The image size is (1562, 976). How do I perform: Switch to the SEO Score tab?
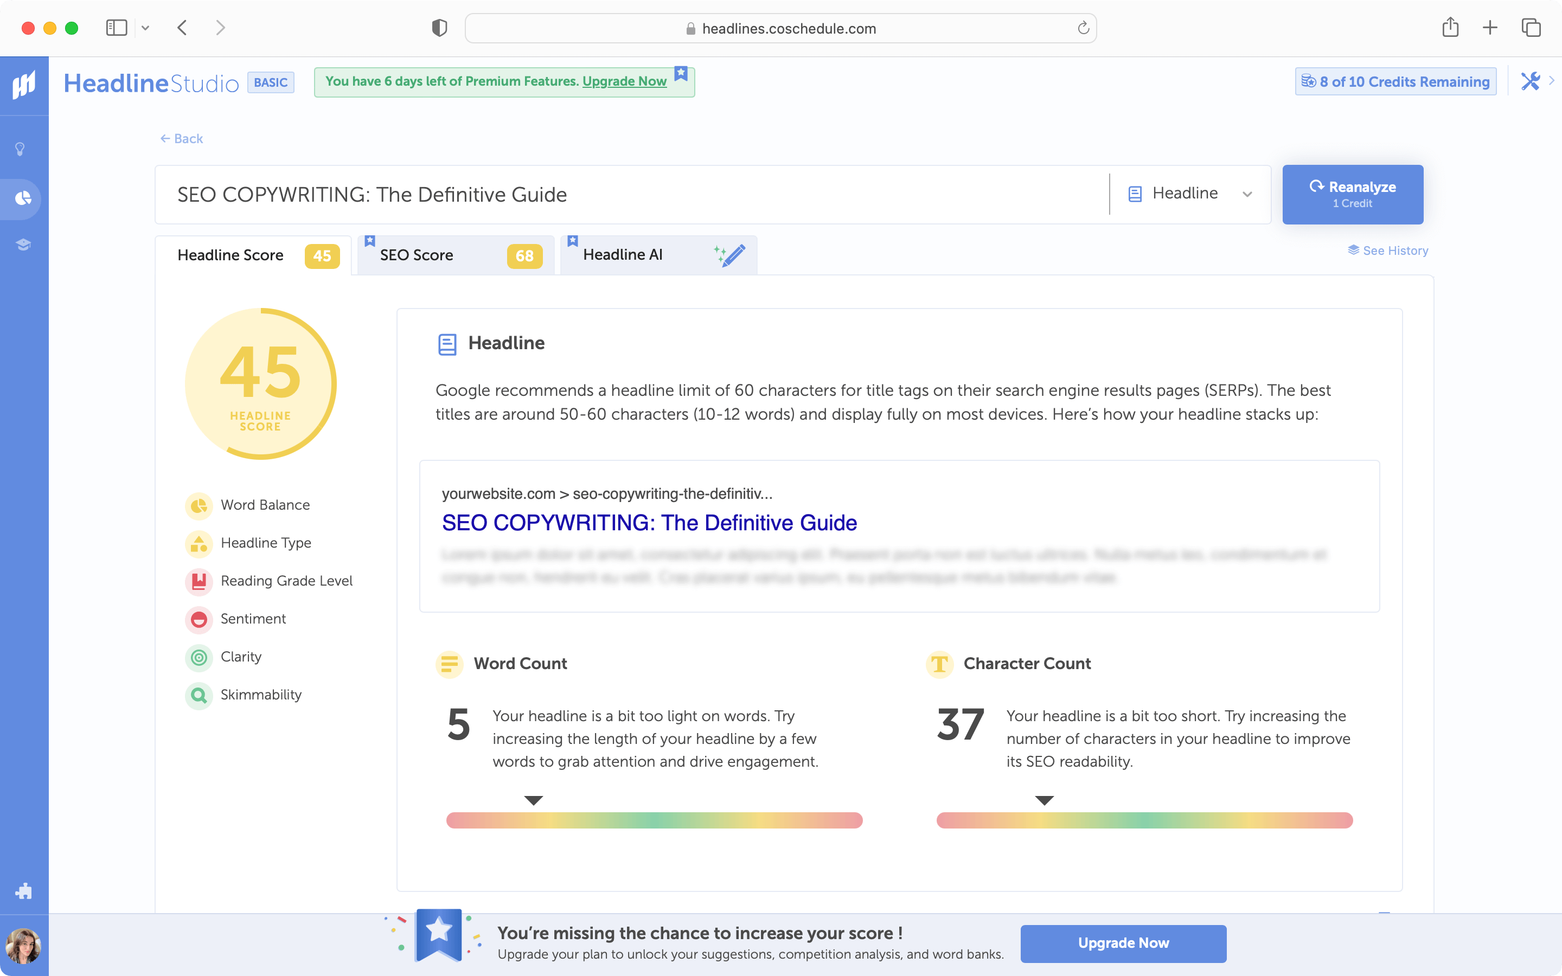click(x=456, y=255)
